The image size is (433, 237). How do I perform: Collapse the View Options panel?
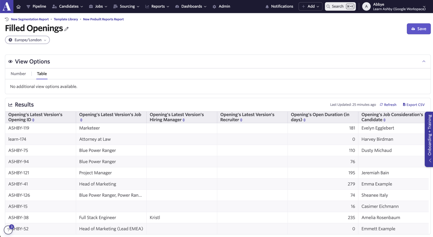424,61
